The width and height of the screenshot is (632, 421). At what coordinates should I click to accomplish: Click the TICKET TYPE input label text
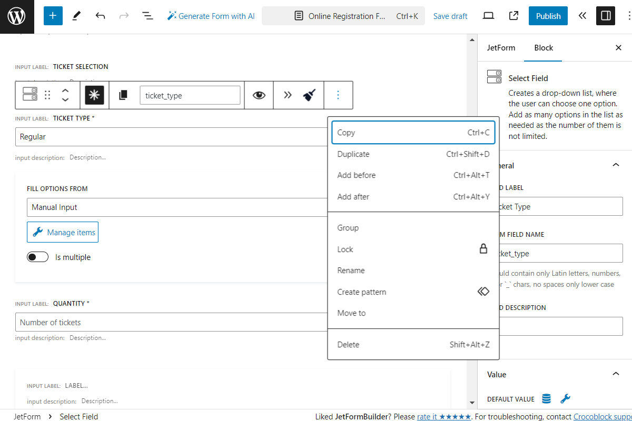point(72,118)
